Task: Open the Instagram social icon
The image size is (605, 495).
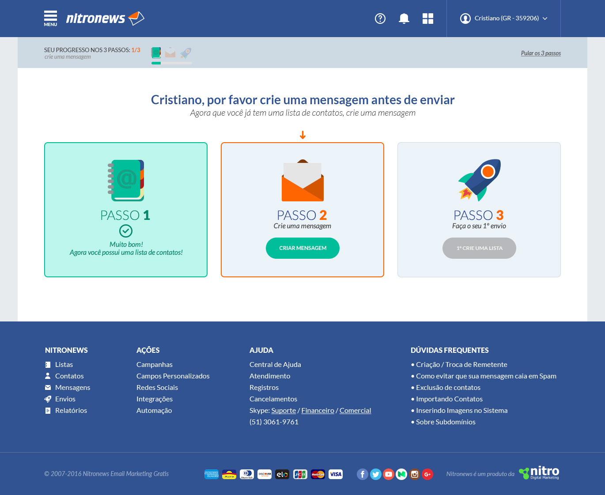Action: (415, 475)
